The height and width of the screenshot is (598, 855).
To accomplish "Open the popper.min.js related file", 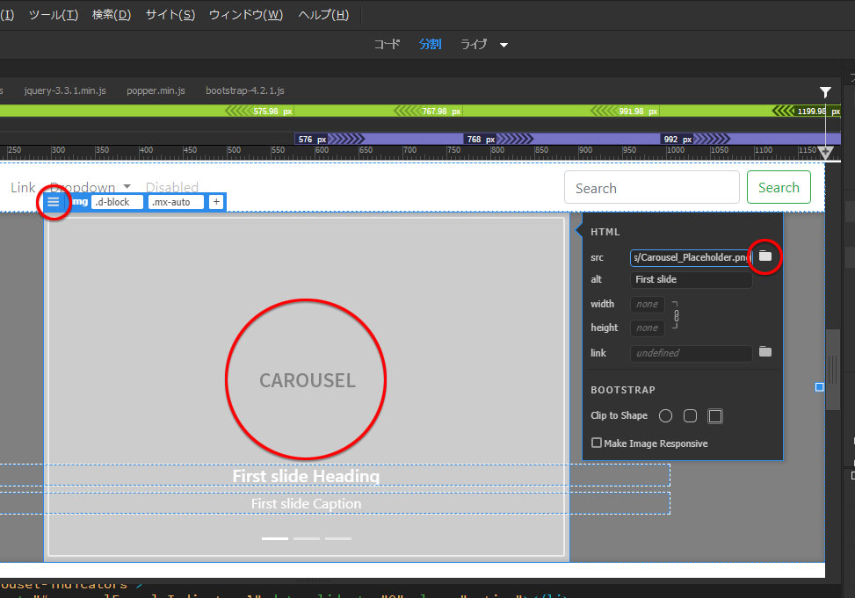I will [x=156, y=90].
